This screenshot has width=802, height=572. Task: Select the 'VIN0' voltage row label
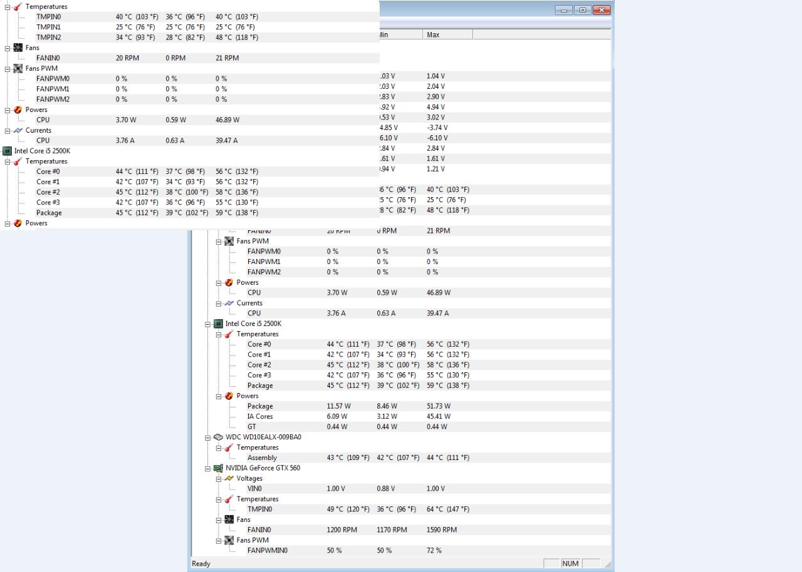[x=254, y=489]
